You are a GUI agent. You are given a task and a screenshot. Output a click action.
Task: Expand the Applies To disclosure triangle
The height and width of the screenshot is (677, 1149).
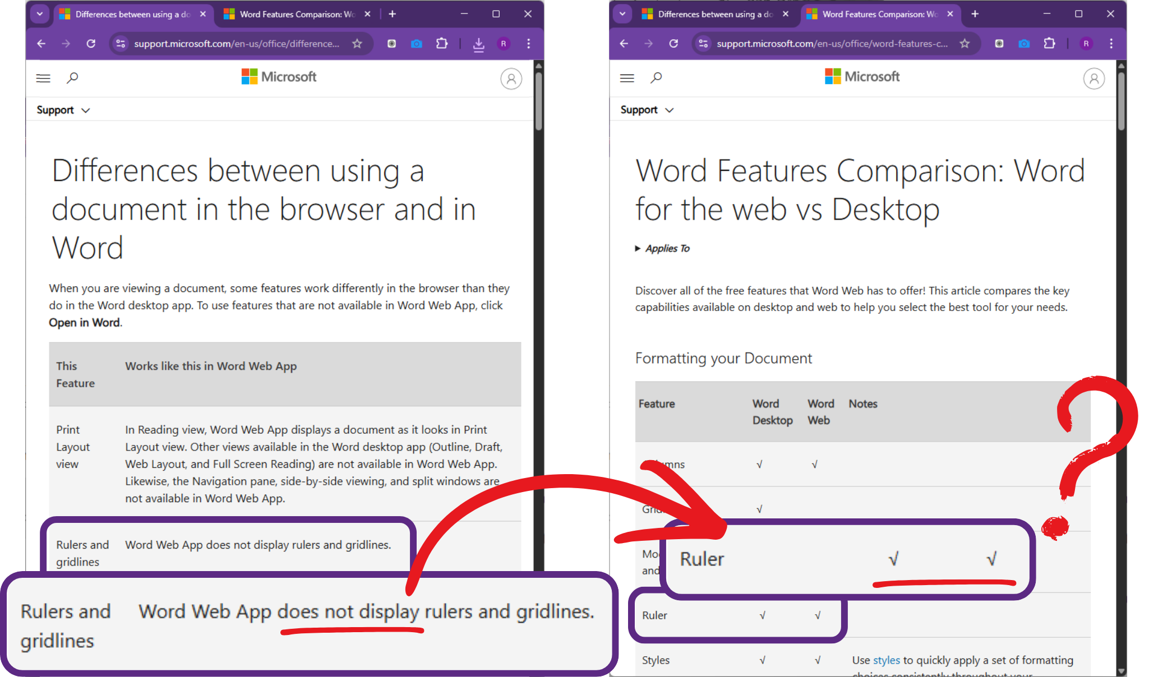pyautogui.click(x=638, y=248)
